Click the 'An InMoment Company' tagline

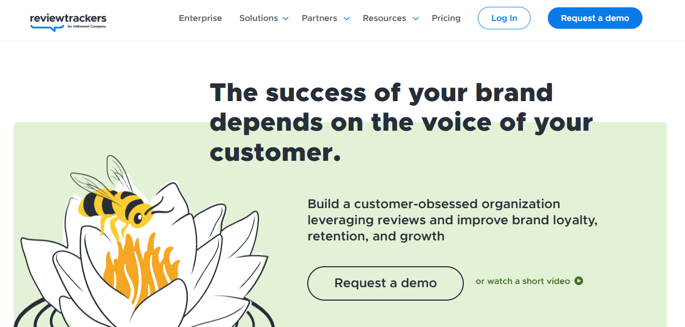pyautogui.click(x=87, y=26)
